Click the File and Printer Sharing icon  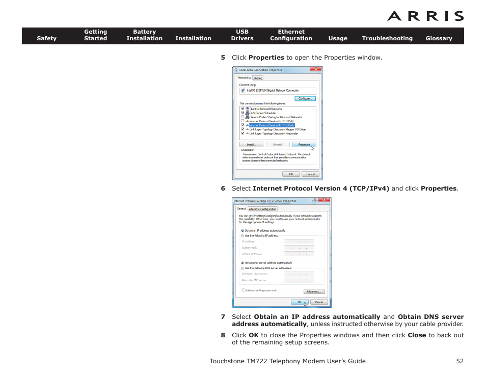pos(248,117)
